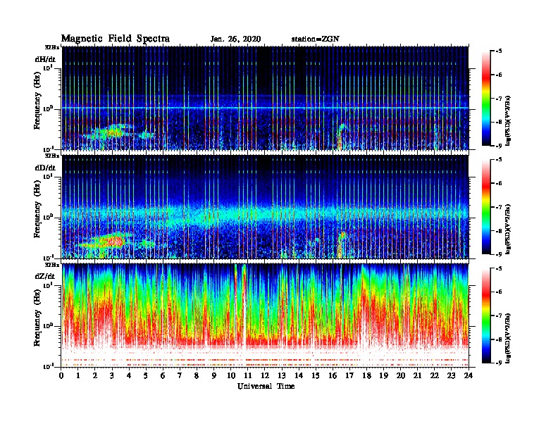Click the dZ/dt panel color bar

point(486,316)
